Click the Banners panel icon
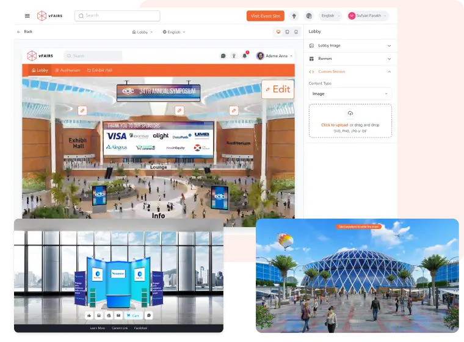The image size is (464, 342). (311, 59)
